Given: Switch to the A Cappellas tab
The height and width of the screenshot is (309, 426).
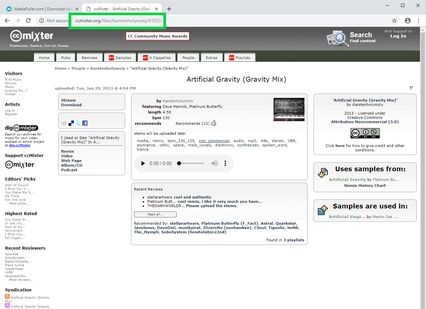Looking at the screenshot, I should [x=157, y=58].
